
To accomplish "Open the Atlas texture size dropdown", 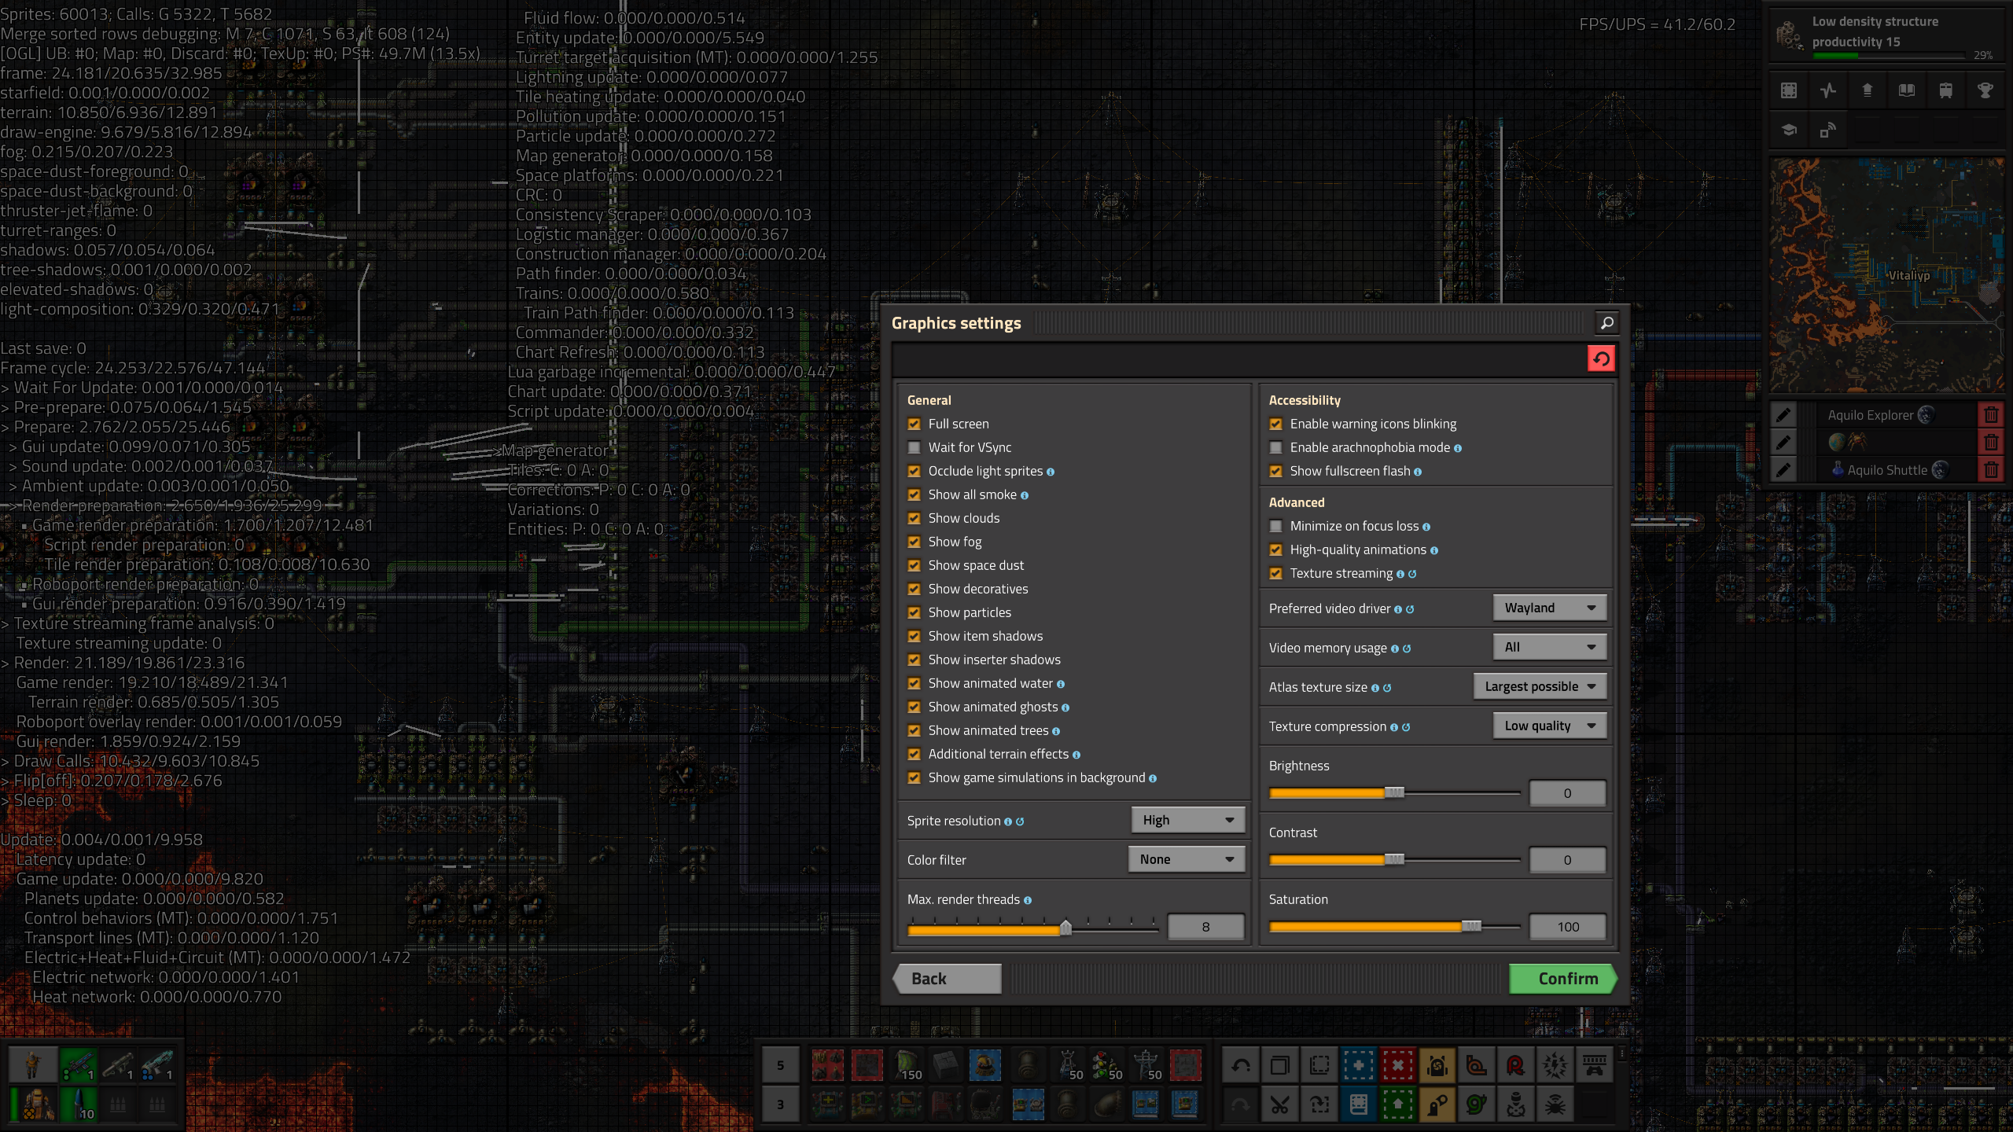I will [1540, 686].
